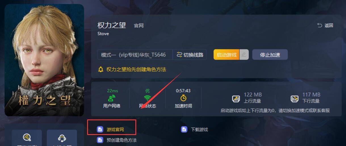Click the 预创建角色方法 document icon
The height and width of the screenshot is (146, 346).
point(100,140)
